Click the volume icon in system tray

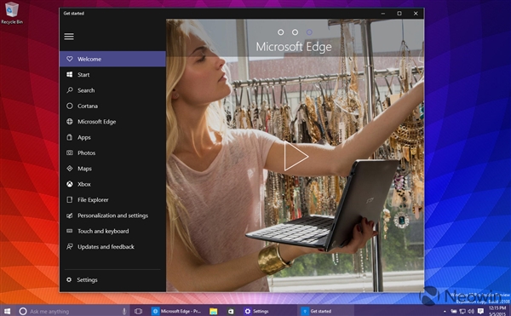471,312
